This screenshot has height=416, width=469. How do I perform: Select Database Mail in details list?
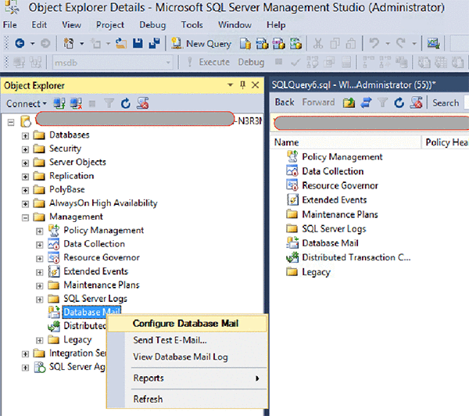coord(330,243)
